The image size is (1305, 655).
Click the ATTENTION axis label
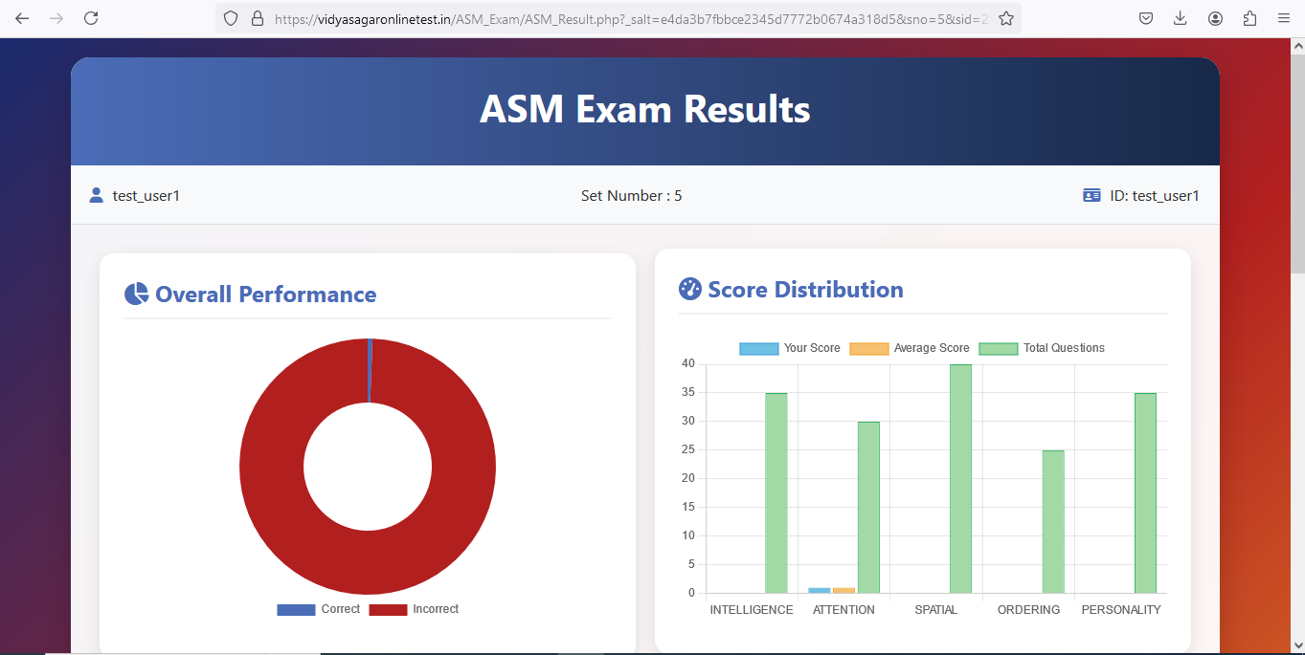pyautogui.click(x=844, y=610)
